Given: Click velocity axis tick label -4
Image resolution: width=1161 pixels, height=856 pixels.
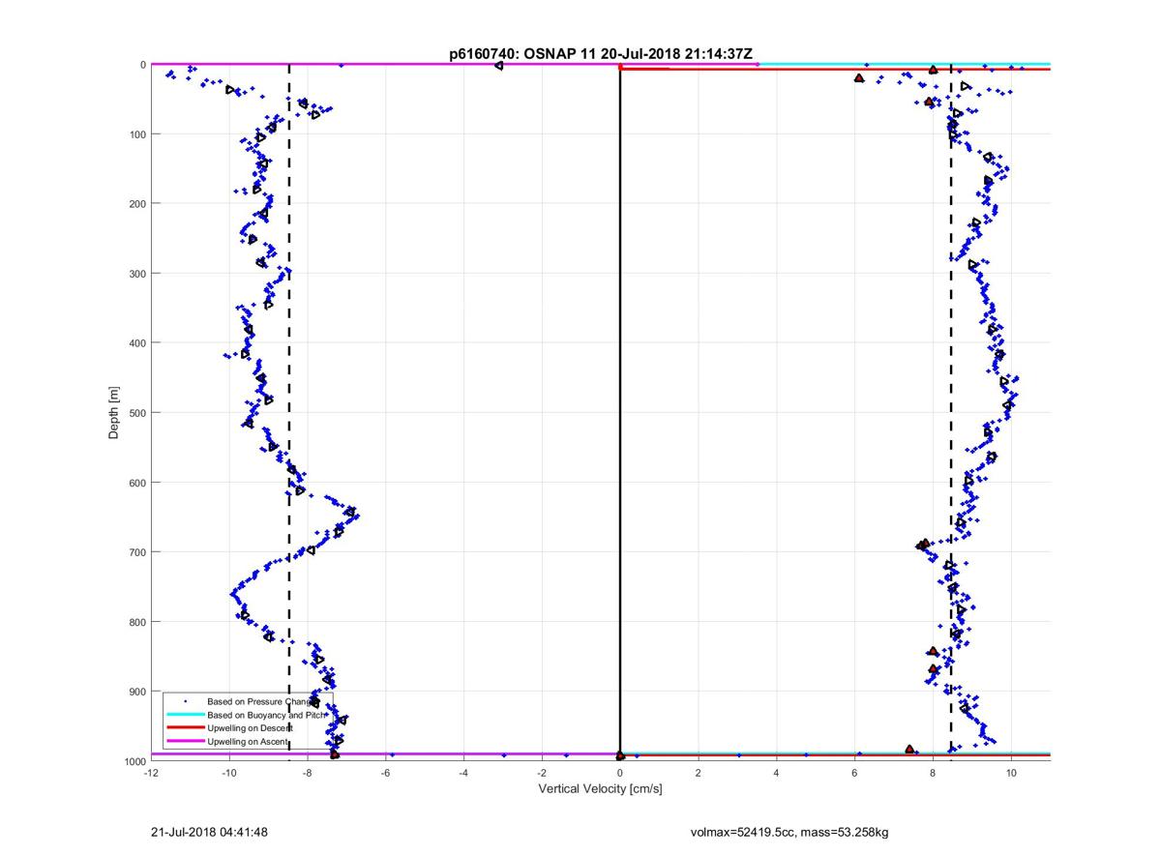Looking at the screenshot, I should 463,774.
